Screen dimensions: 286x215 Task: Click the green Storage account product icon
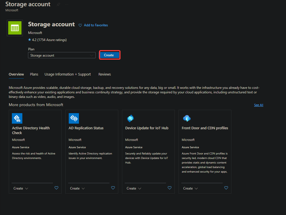[15, 28]
